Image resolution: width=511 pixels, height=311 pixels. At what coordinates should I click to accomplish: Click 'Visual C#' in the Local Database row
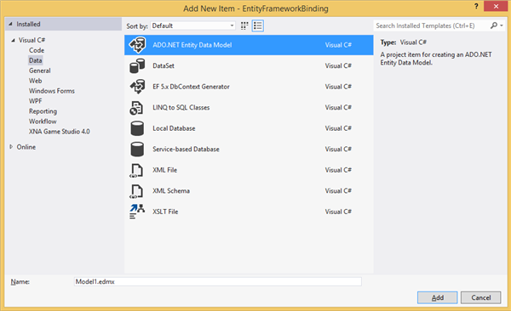coord(338,128)
